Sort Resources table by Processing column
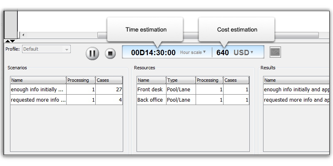The image size is (333, 166). pyautogui.click(x=210, y=80)
